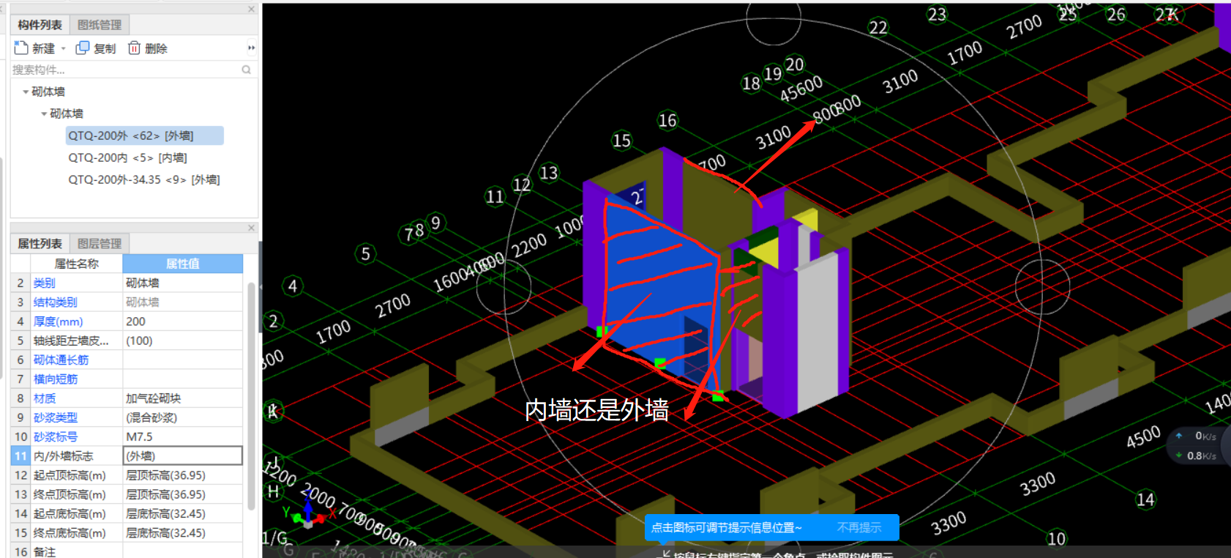Click the 新建 new component icon

pos(21,48)
